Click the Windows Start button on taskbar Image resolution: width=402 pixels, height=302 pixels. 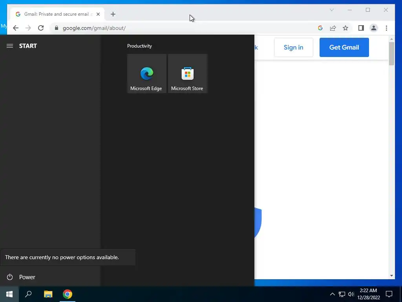tap(9, 294)
